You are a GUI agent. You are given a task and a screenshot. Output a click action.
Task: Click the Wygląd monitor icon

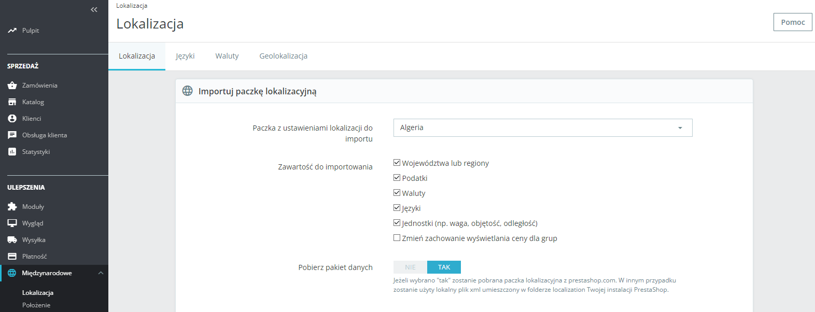point(12,223)
